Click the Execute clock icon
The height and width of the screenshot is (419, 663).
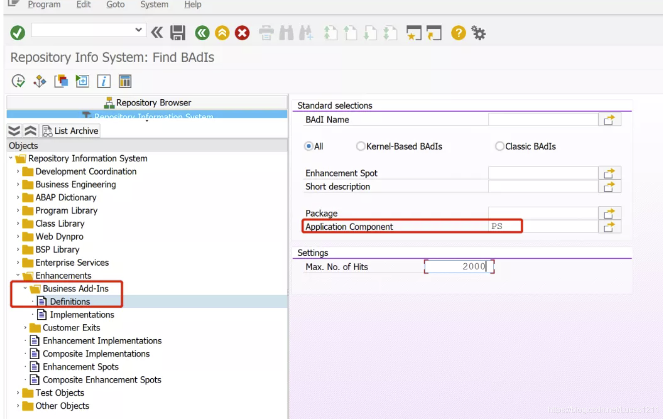[x=18, y=81]
